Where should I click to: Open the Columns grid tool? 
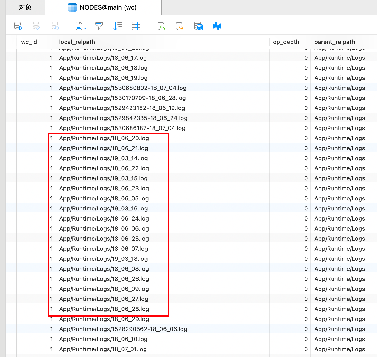(136, 26)
